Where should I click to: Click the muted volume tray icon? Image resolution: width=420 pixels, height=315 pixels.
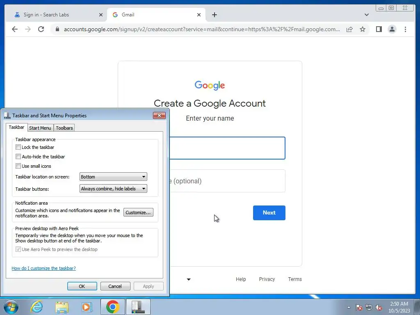click(379, 308)
